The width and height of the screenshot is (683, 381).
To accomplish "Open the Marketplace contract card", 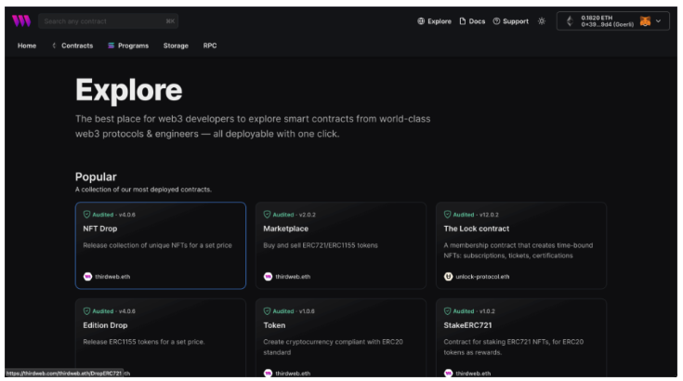I will click(x=341, y=245).
